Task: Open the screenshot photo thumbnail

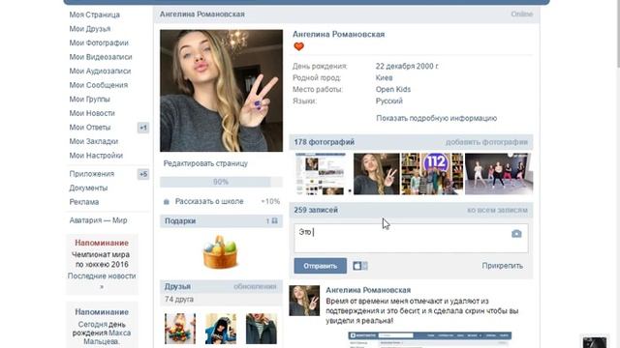Action: [x=321, y=174]
